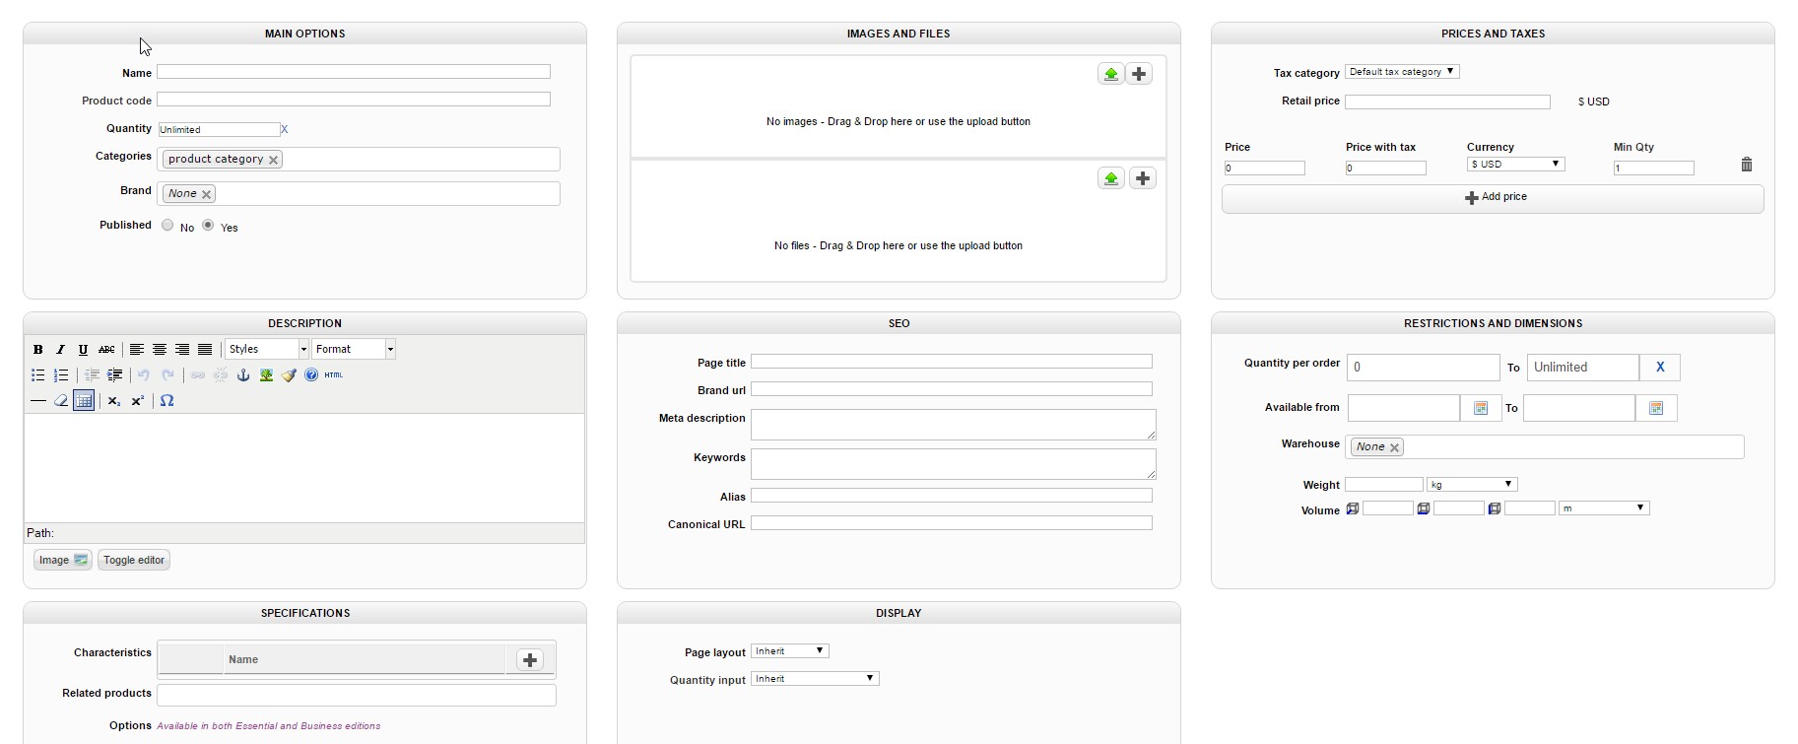The image size is (1798, 744).
Task: Add image with plus icon in images box
Action: pos(1139,74)
